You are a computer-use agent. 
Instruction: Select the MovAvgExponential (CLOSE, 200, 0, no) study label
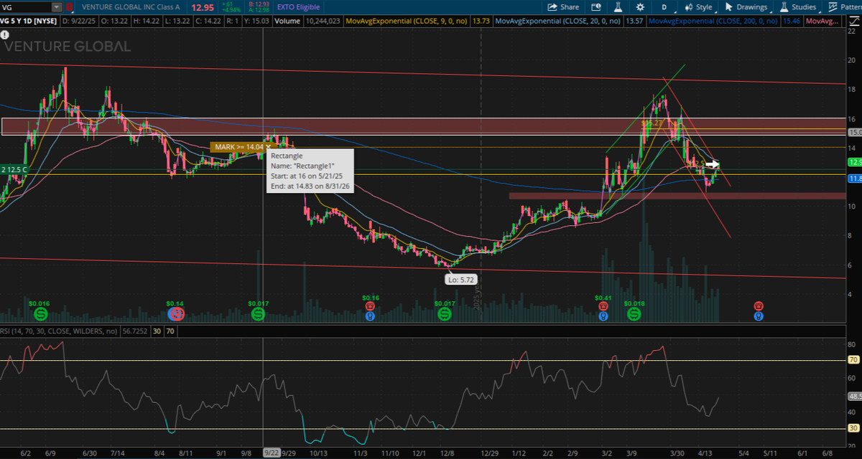point(713,21)
